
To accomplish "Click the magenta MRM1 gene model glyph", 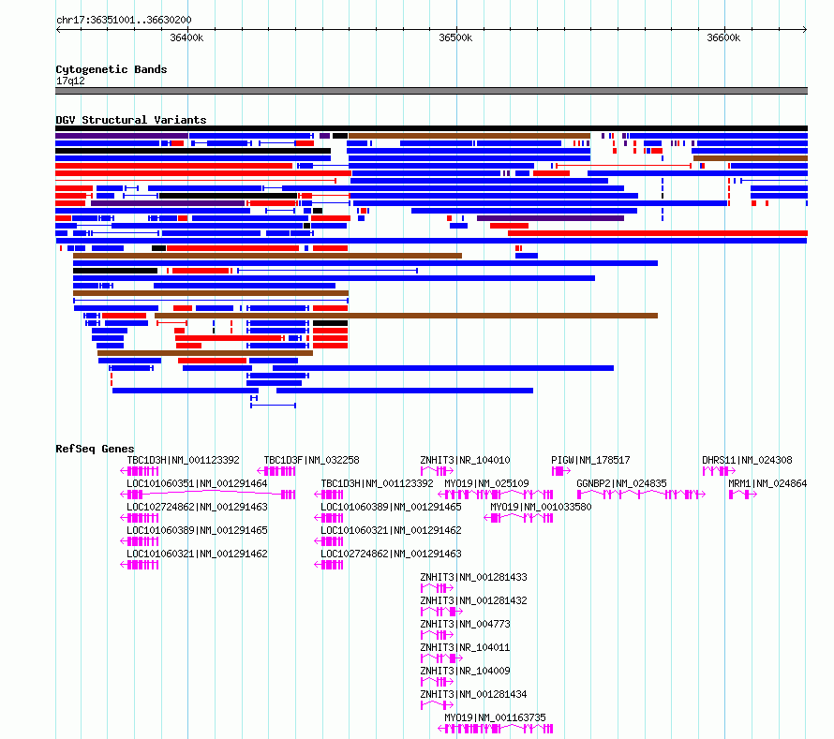I will 743,495.
